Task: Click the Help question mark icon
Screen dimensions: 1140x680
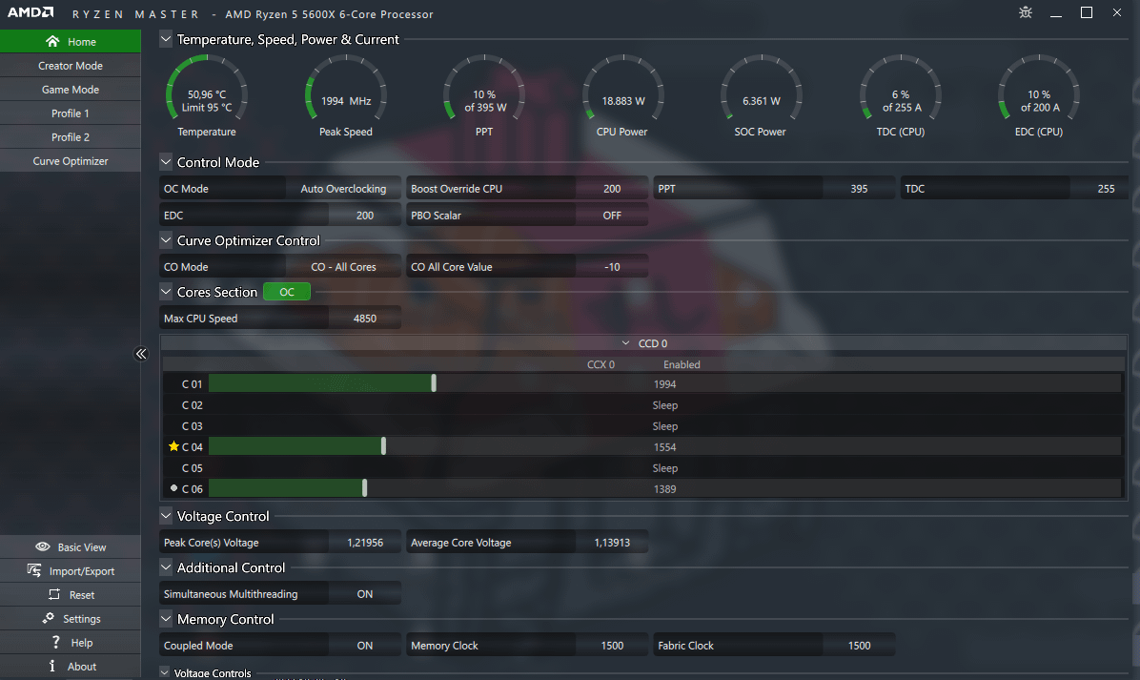Action: pos(56,642)
